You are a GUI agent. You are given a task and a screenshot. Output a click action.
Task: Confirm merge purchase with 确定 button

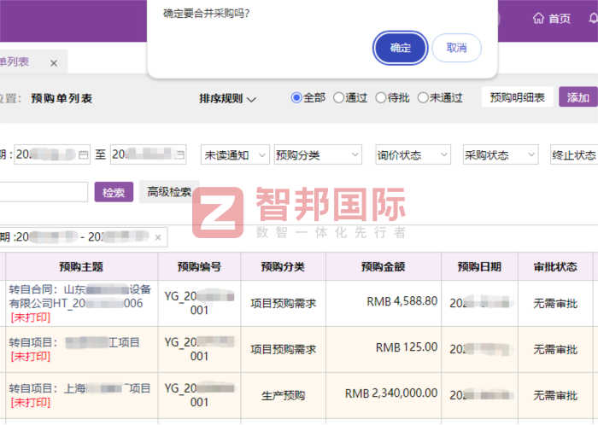click(400, 48)
